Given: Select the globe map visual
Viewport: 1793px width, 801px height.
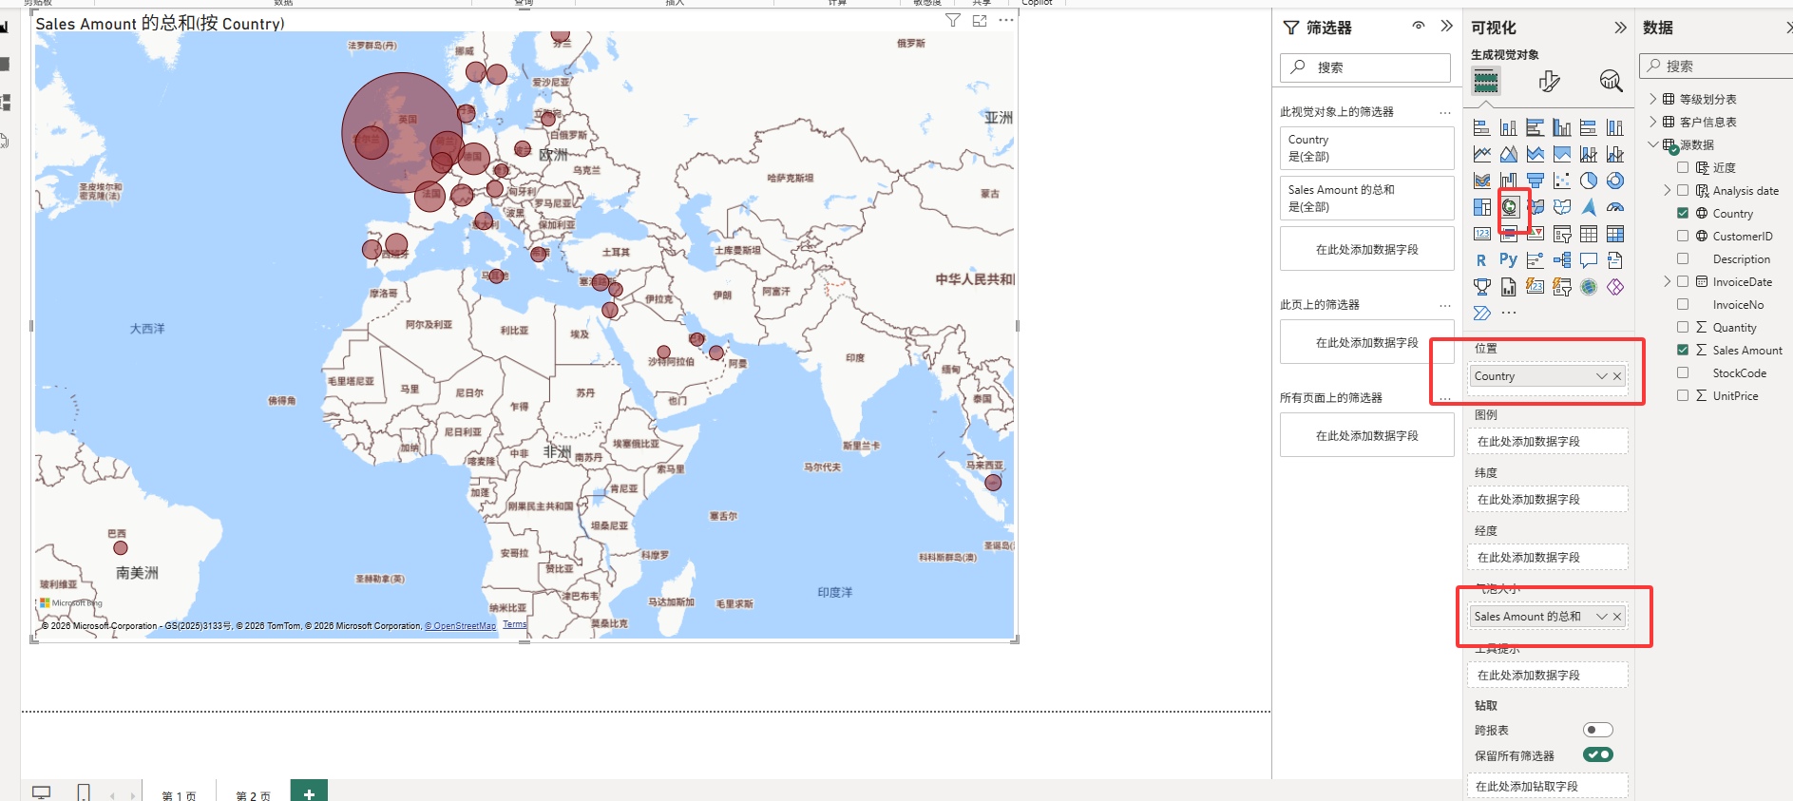Looking at the screenshot, I should pyautogui.click(x=1509, y=207).
